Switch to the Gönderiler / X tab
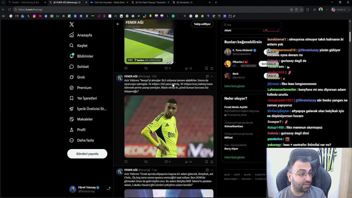 tap(191, 2)
